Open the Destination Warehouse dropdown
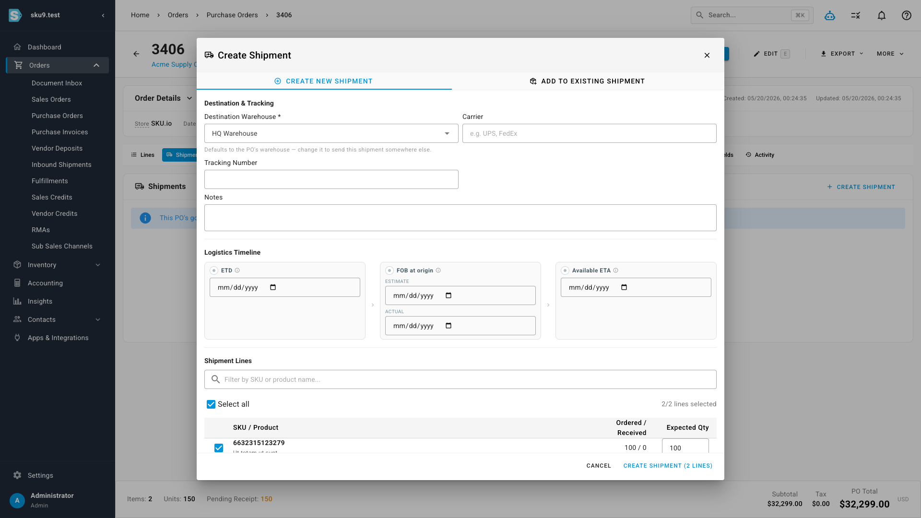 (x=331, y=133)
